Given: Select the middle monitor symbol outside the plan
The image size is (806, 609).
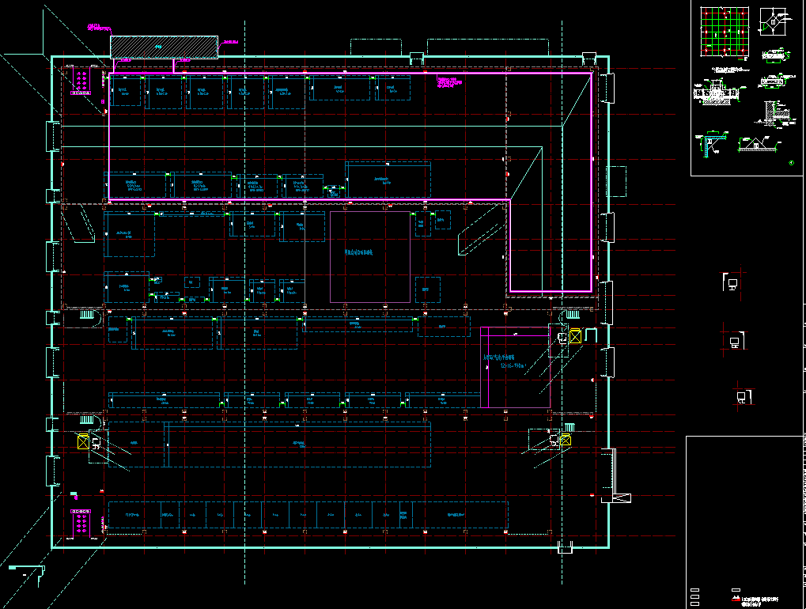Looking at the screenshot, I should click(735, 342).
